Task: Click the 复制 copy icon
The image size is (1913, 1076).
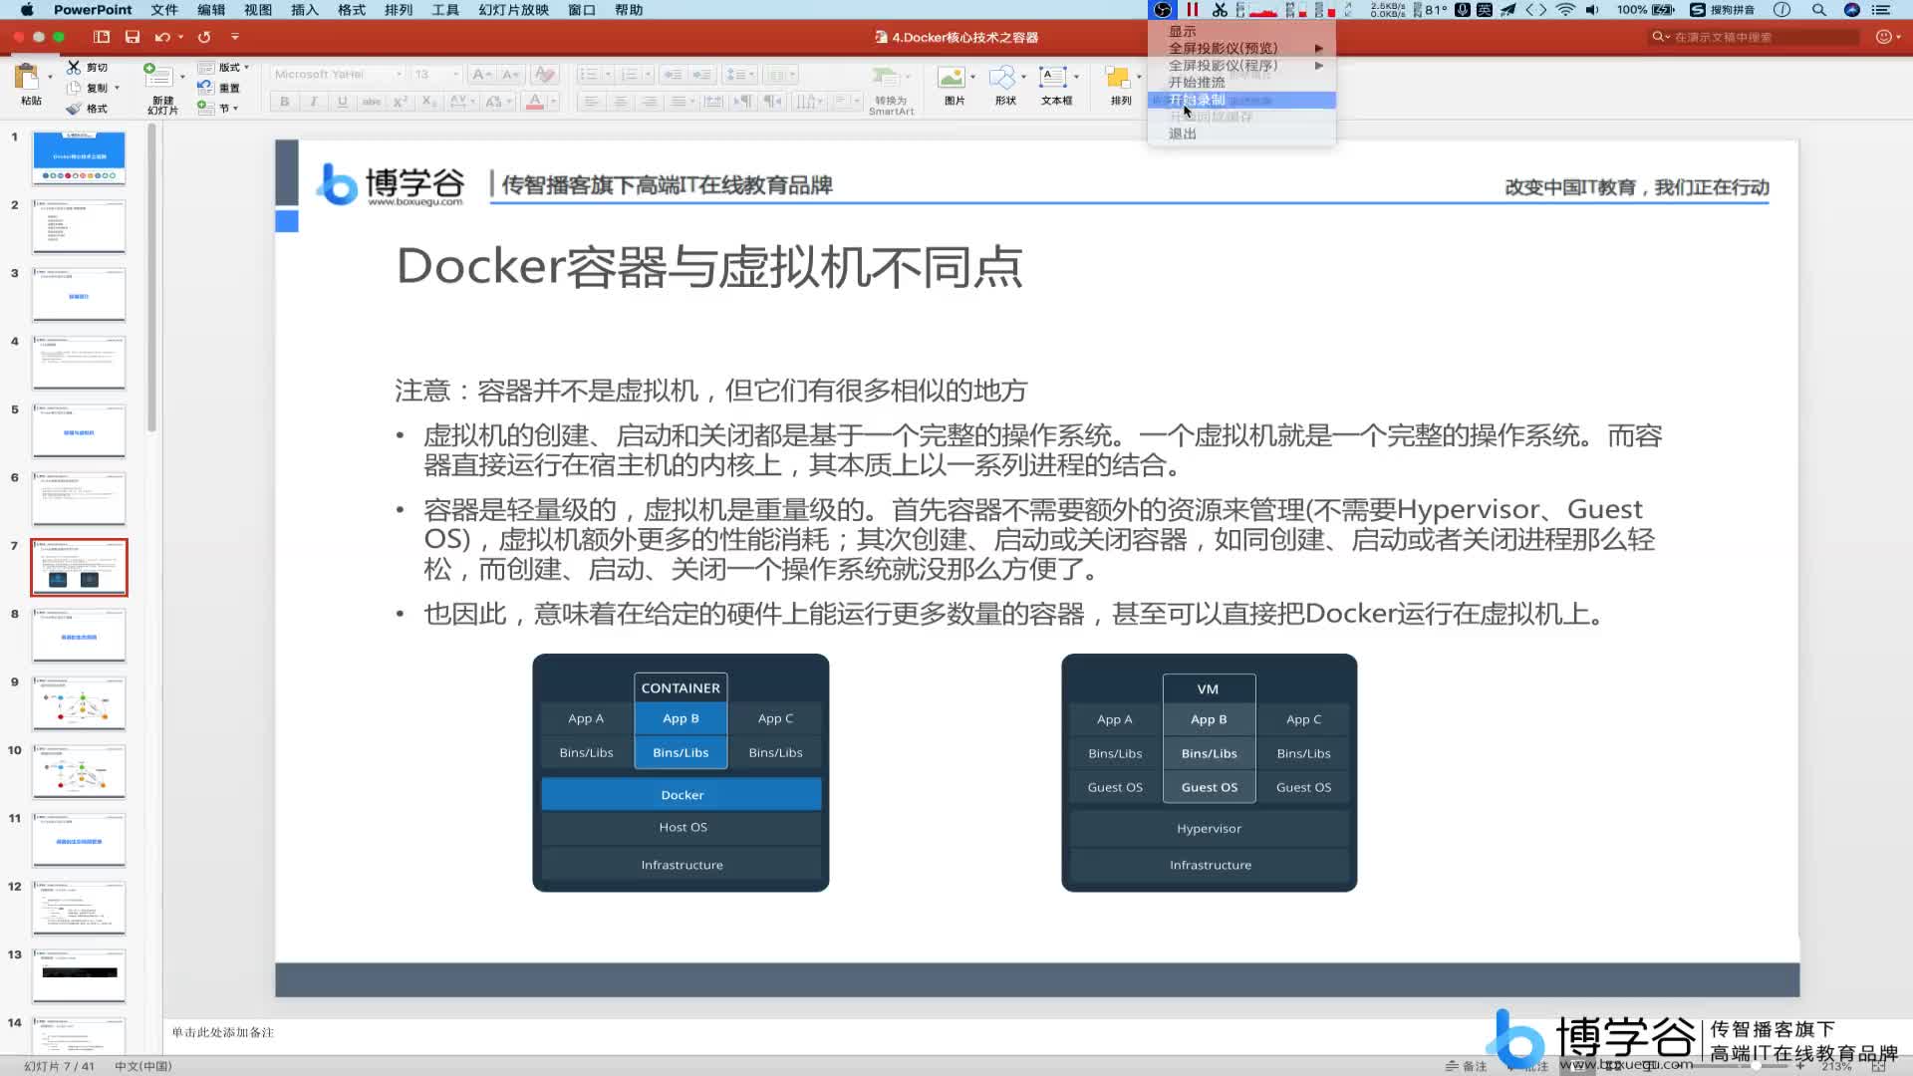Action: coord(74,88)
